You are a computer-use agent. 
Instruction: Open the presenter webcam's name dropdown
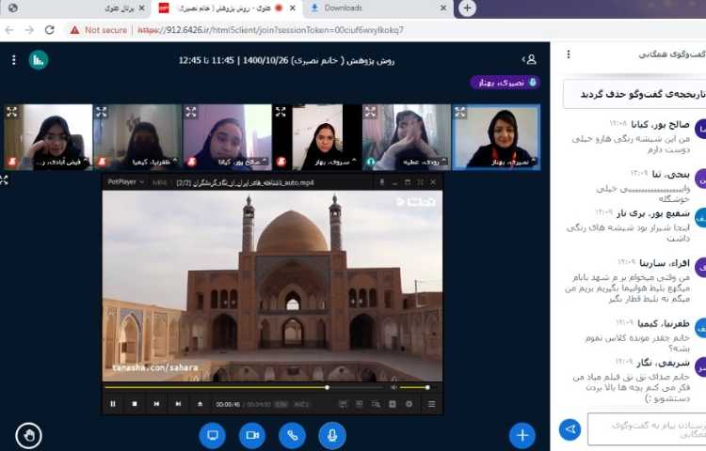coord(514,162)
